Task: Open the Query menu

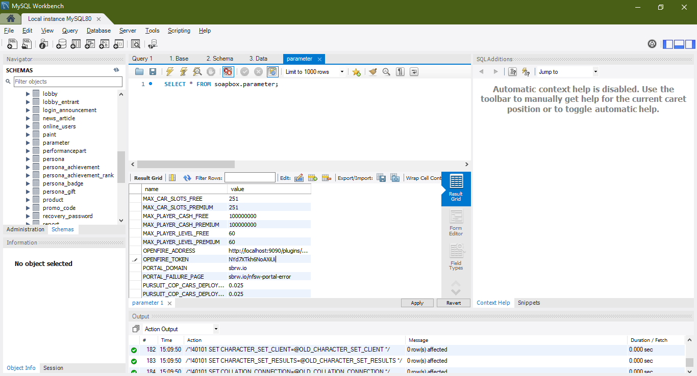Action: click(70, 31)
